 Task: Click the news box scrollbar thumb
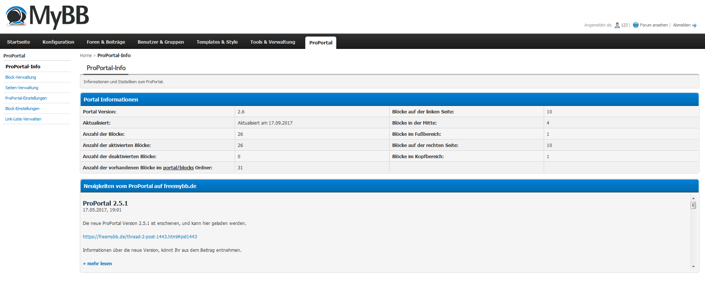click(693, 205)
